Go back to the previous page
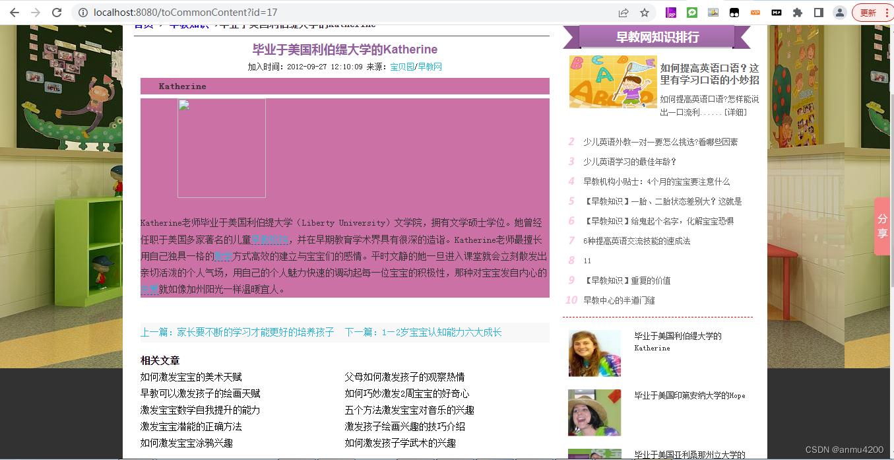 [15, 13]
